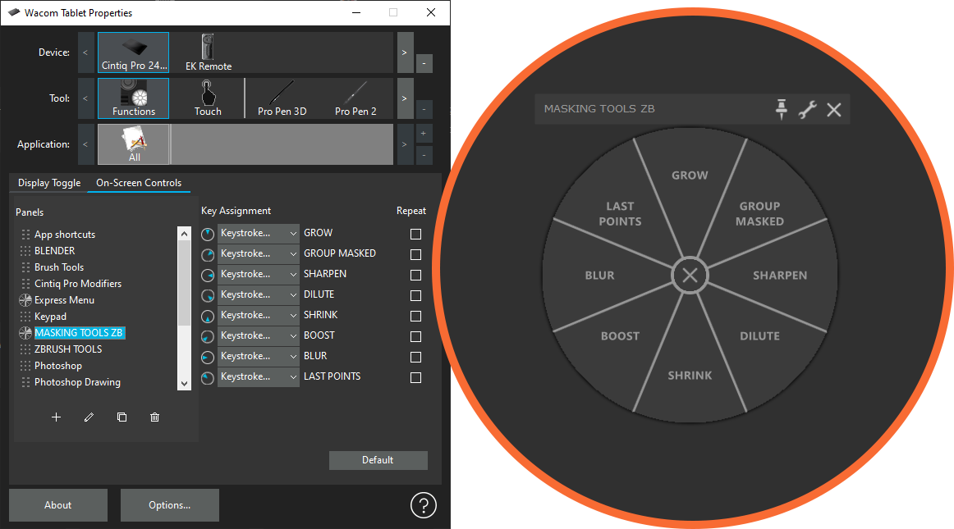
Task: Open Keystroke dropdown for LAST POINTS
Action: 259,377
